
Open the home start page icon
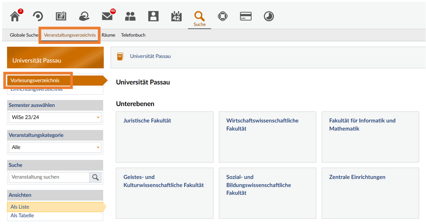pos(15,16)
